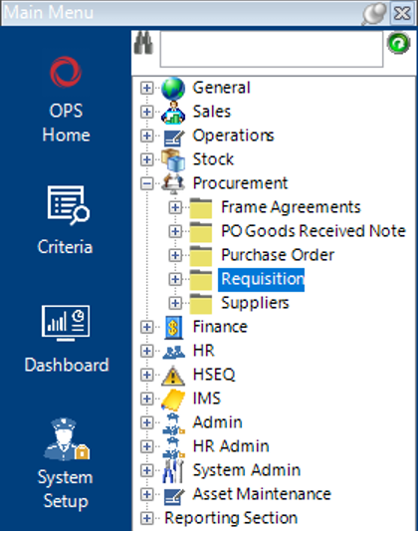Image resolution: width=419 pixels, height=533 pixels.
Task: Click the Frame Agreements folder icon
Action: tap(201, 207)
